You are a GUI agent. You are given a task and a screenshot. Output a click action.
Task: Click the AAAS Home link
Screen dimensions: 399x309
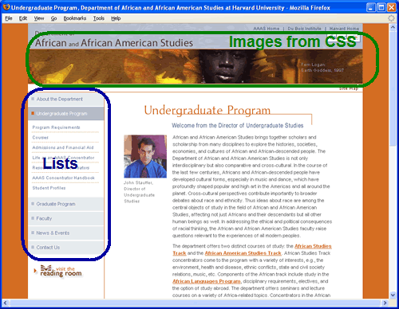click(266, 29)
